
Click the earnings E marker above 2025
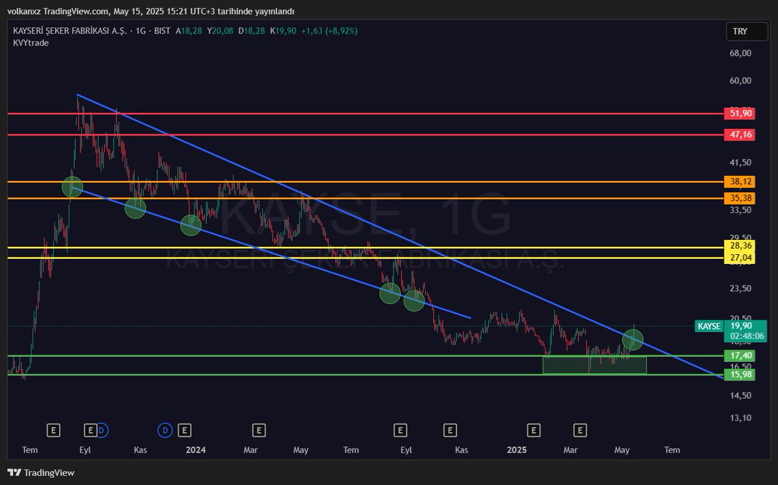pyautogui.click(x=534, y=429)
